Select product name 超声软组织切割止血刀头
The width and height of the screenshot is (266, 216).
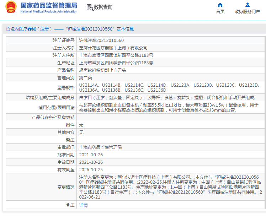coord(102,70)
